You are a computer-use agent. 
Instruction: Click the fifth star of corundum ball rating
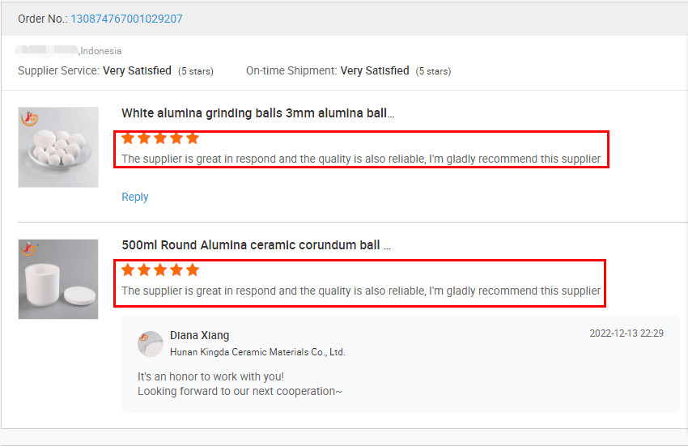[192, 270]
